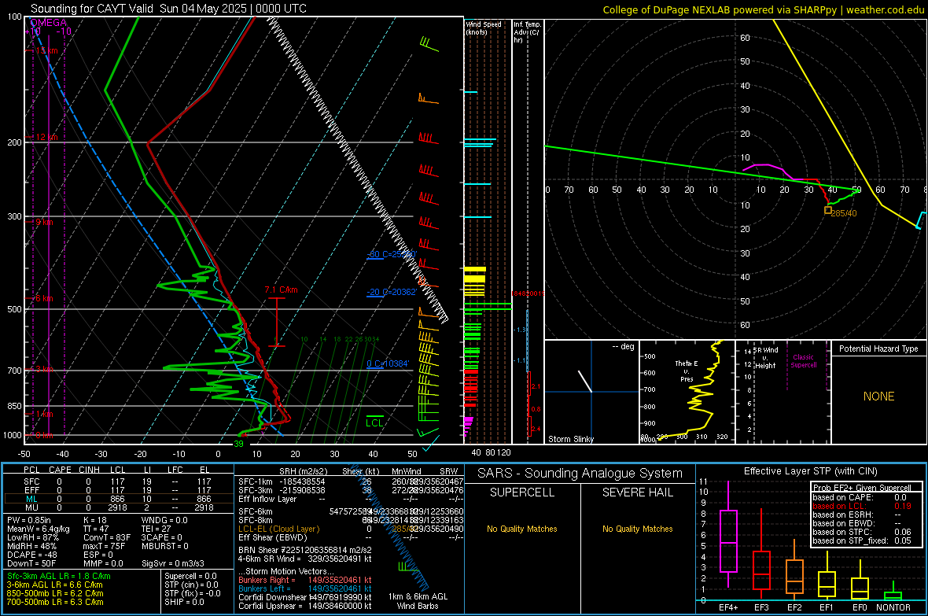Click the SigSvr = 0 m3/s3 value
Screen dimensions: 928x616
tap(173, 563)
